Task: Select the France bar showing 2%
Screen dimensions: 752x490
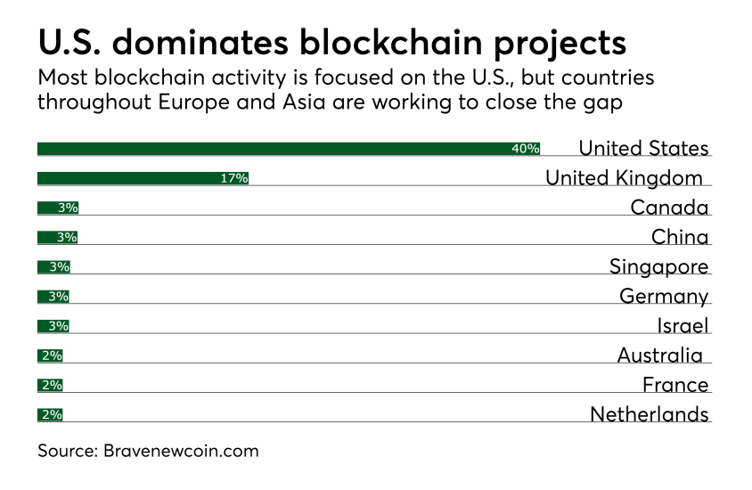Action: pyautogui.click(x=50, y=385)
